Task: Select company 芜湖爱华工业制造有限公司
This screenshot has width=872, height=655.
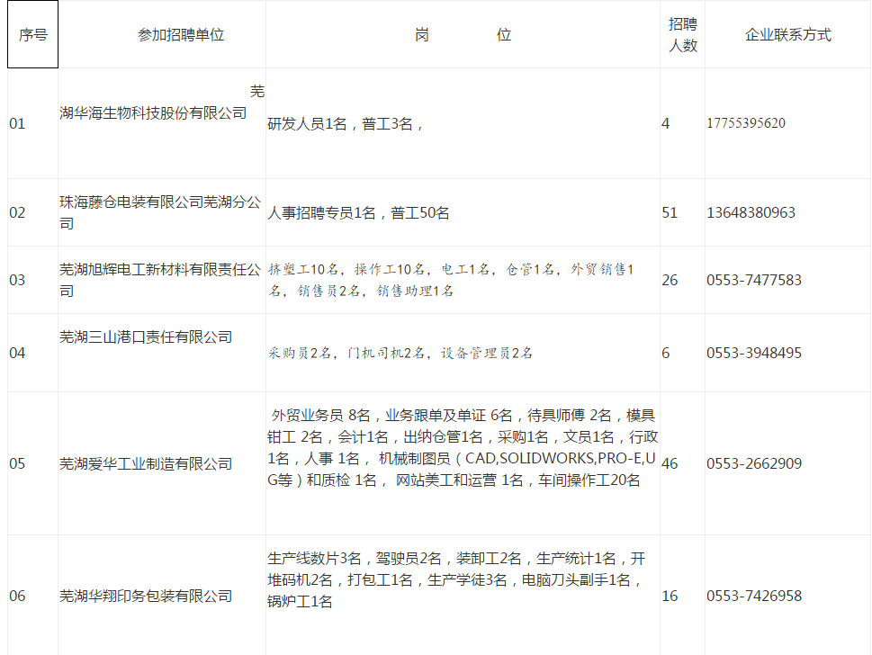Action: click(146, 463)
